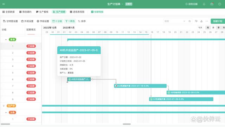Click 已延期 badge in row 5

tap(31, 73)
